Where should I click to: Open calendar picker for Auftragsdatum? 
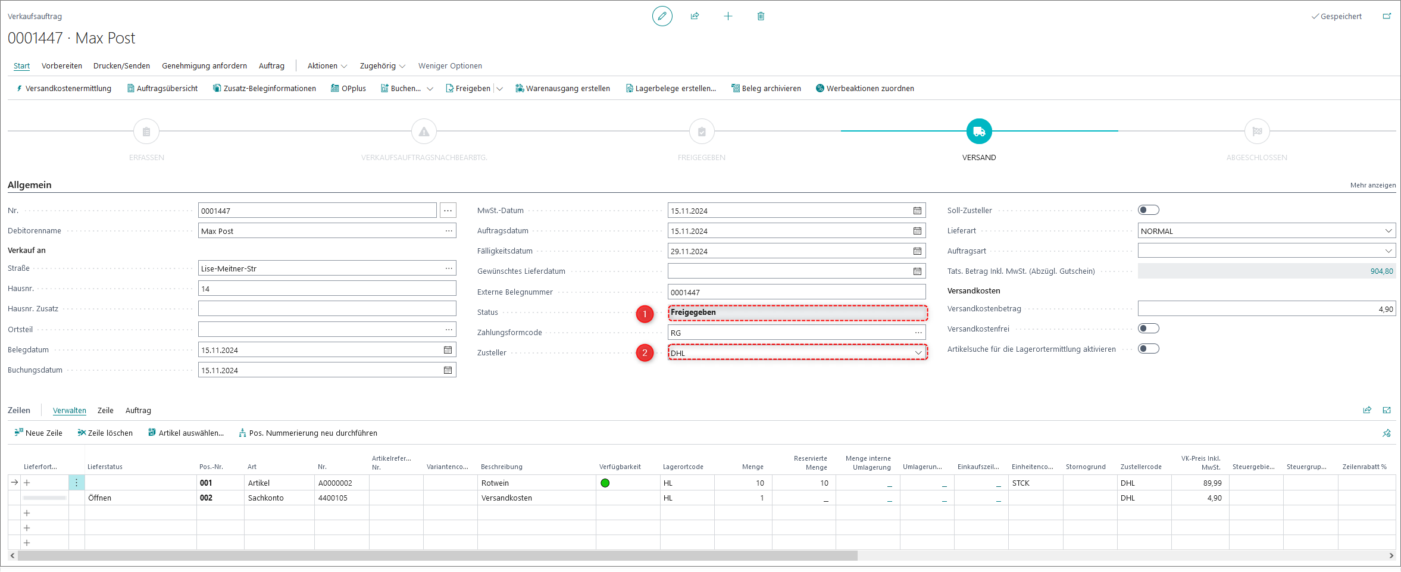(x=917, y=231)
